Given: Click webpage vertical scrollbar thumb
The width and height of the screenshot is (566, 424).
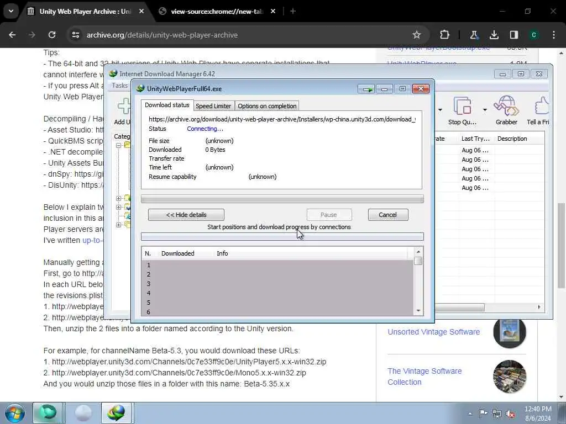Looking at the screenshot, I should (561, 245).
